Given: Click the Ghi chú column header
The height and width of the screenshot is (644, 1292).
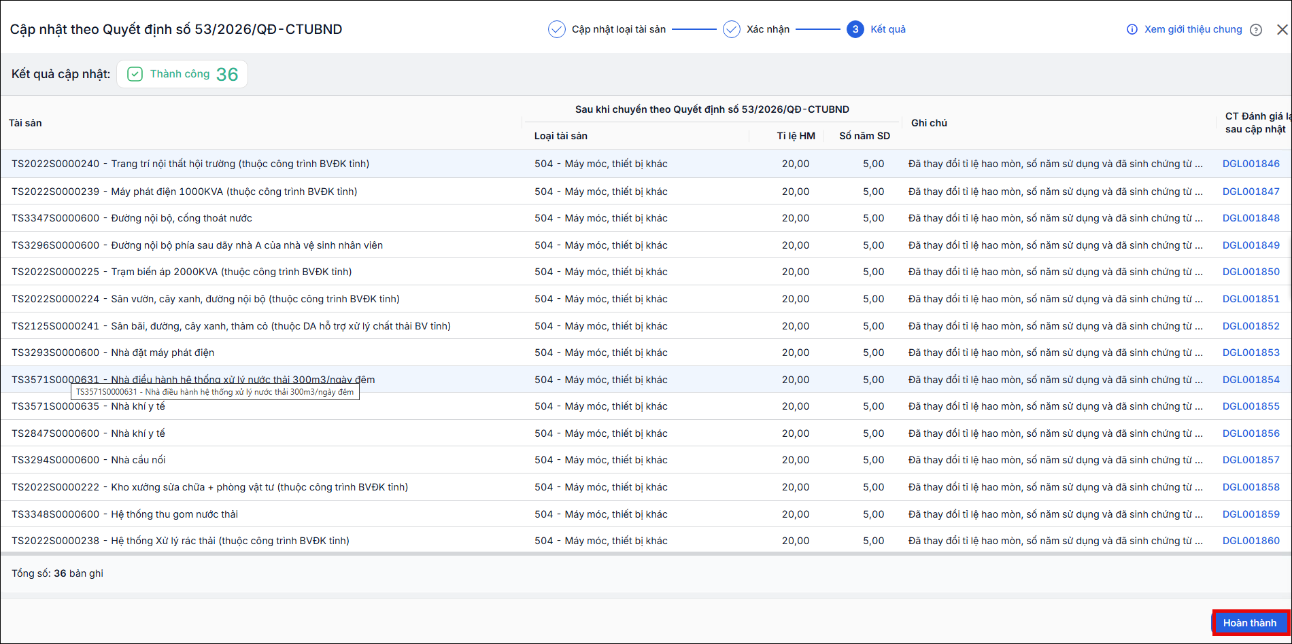Looking at the screenshot, I should 930,123.
